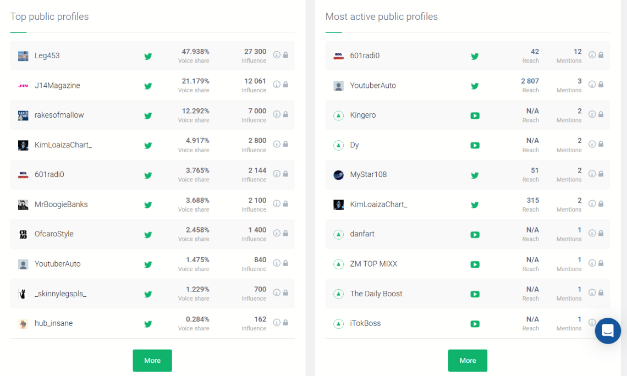
Task: Click the 601radi0 avatar in most active list
Action: (x=339, y=56)
